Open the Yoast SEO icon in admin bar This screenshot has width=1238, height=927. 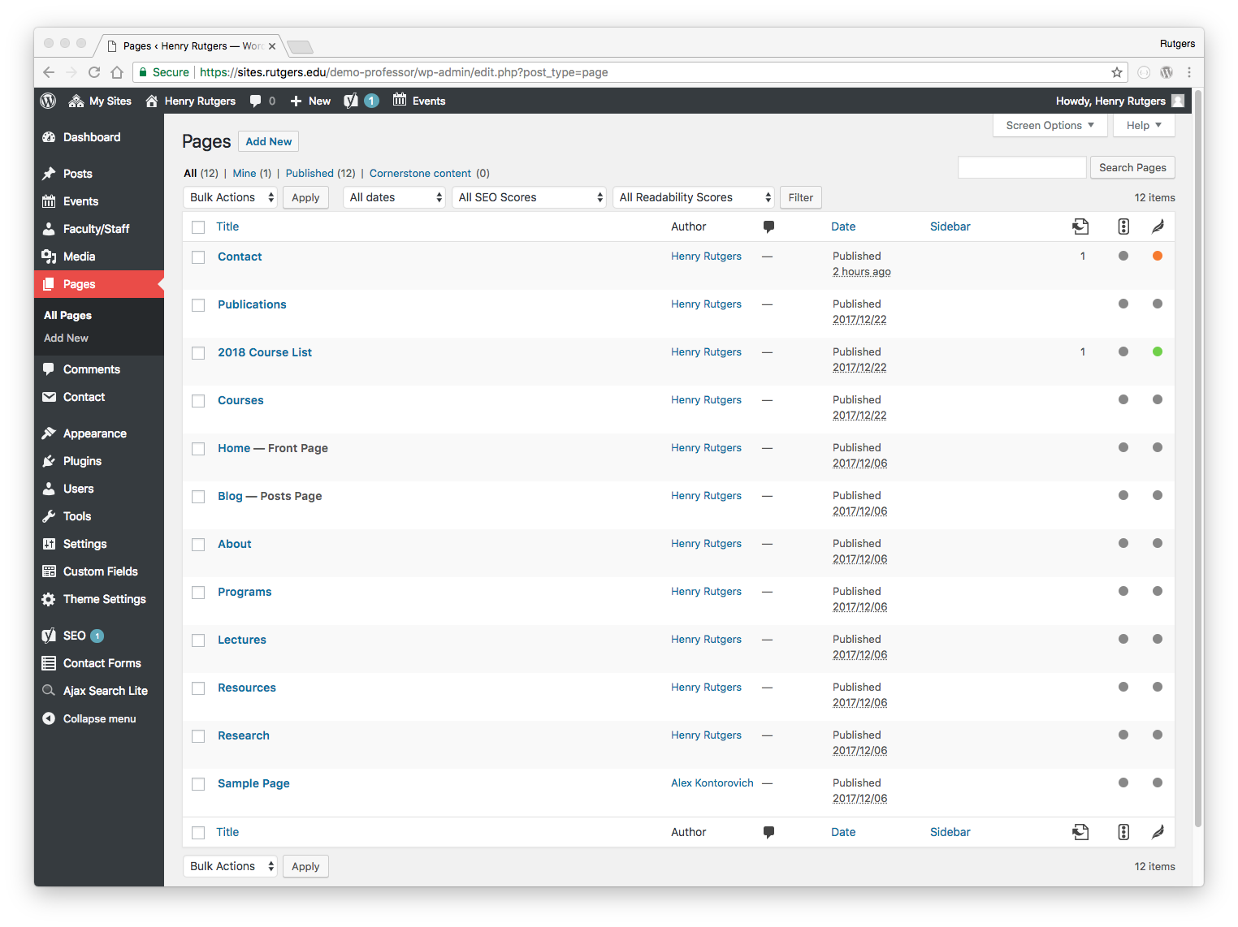click(351, 101)
